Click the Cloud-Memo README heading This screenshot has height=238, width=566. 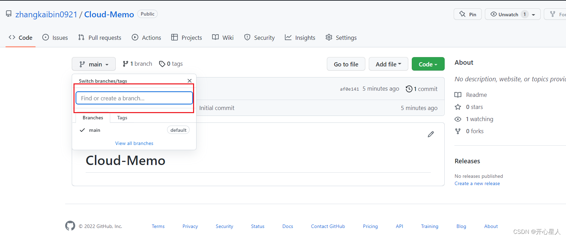[x=125, y=161]
